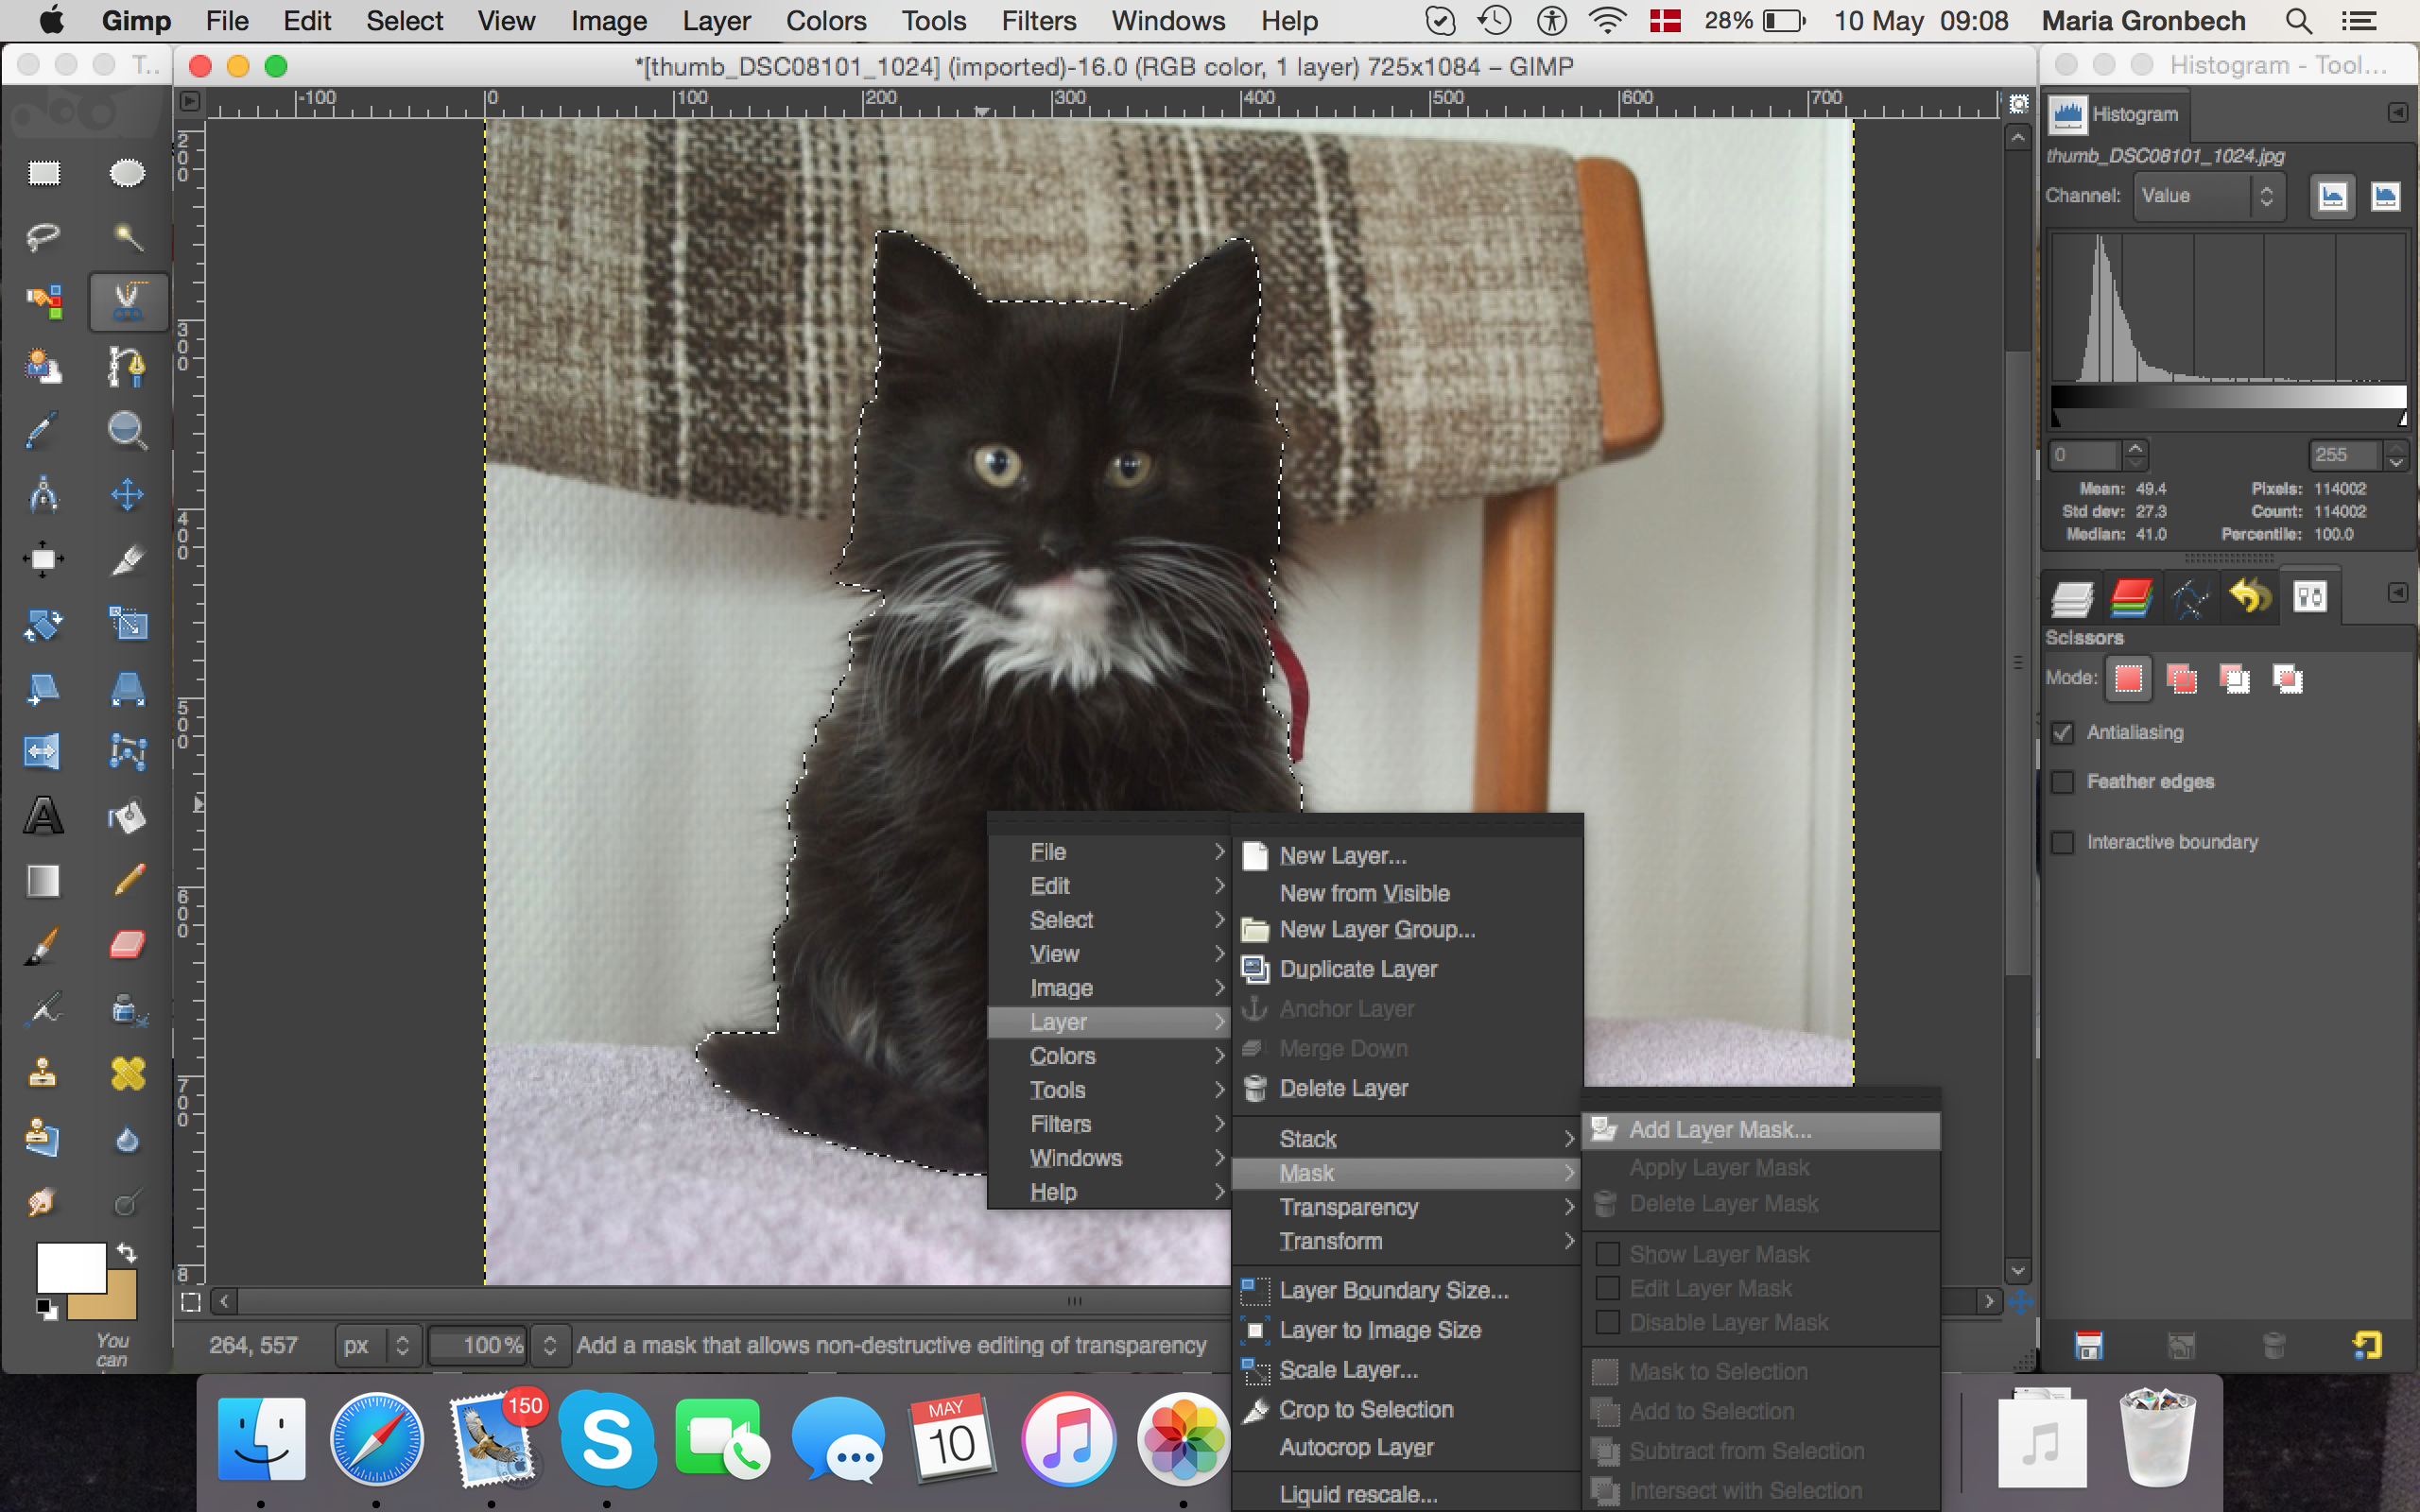Pick the Fuzzy Select magic wand tool
Screen dimensions: 2420x1512
click(127, 237)
